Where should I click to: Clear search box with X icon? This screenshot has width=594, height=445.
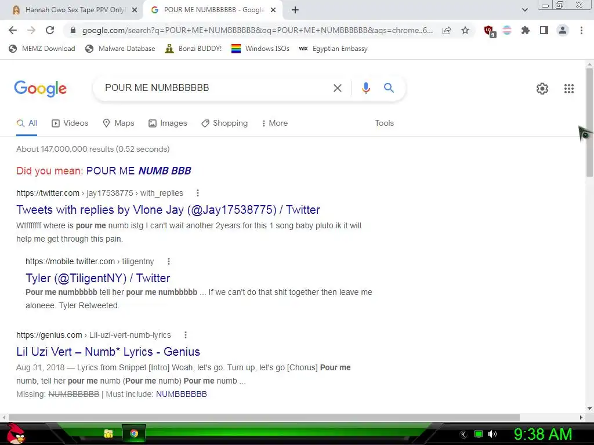point(337,88)
